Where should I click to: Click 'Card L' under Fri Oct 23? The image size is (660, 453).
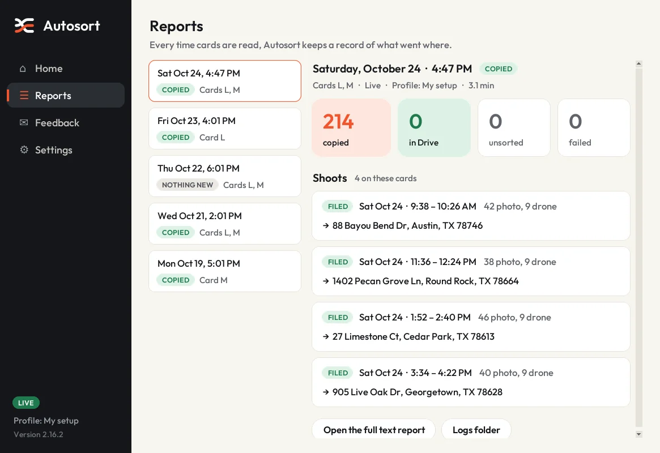point(212,138)
